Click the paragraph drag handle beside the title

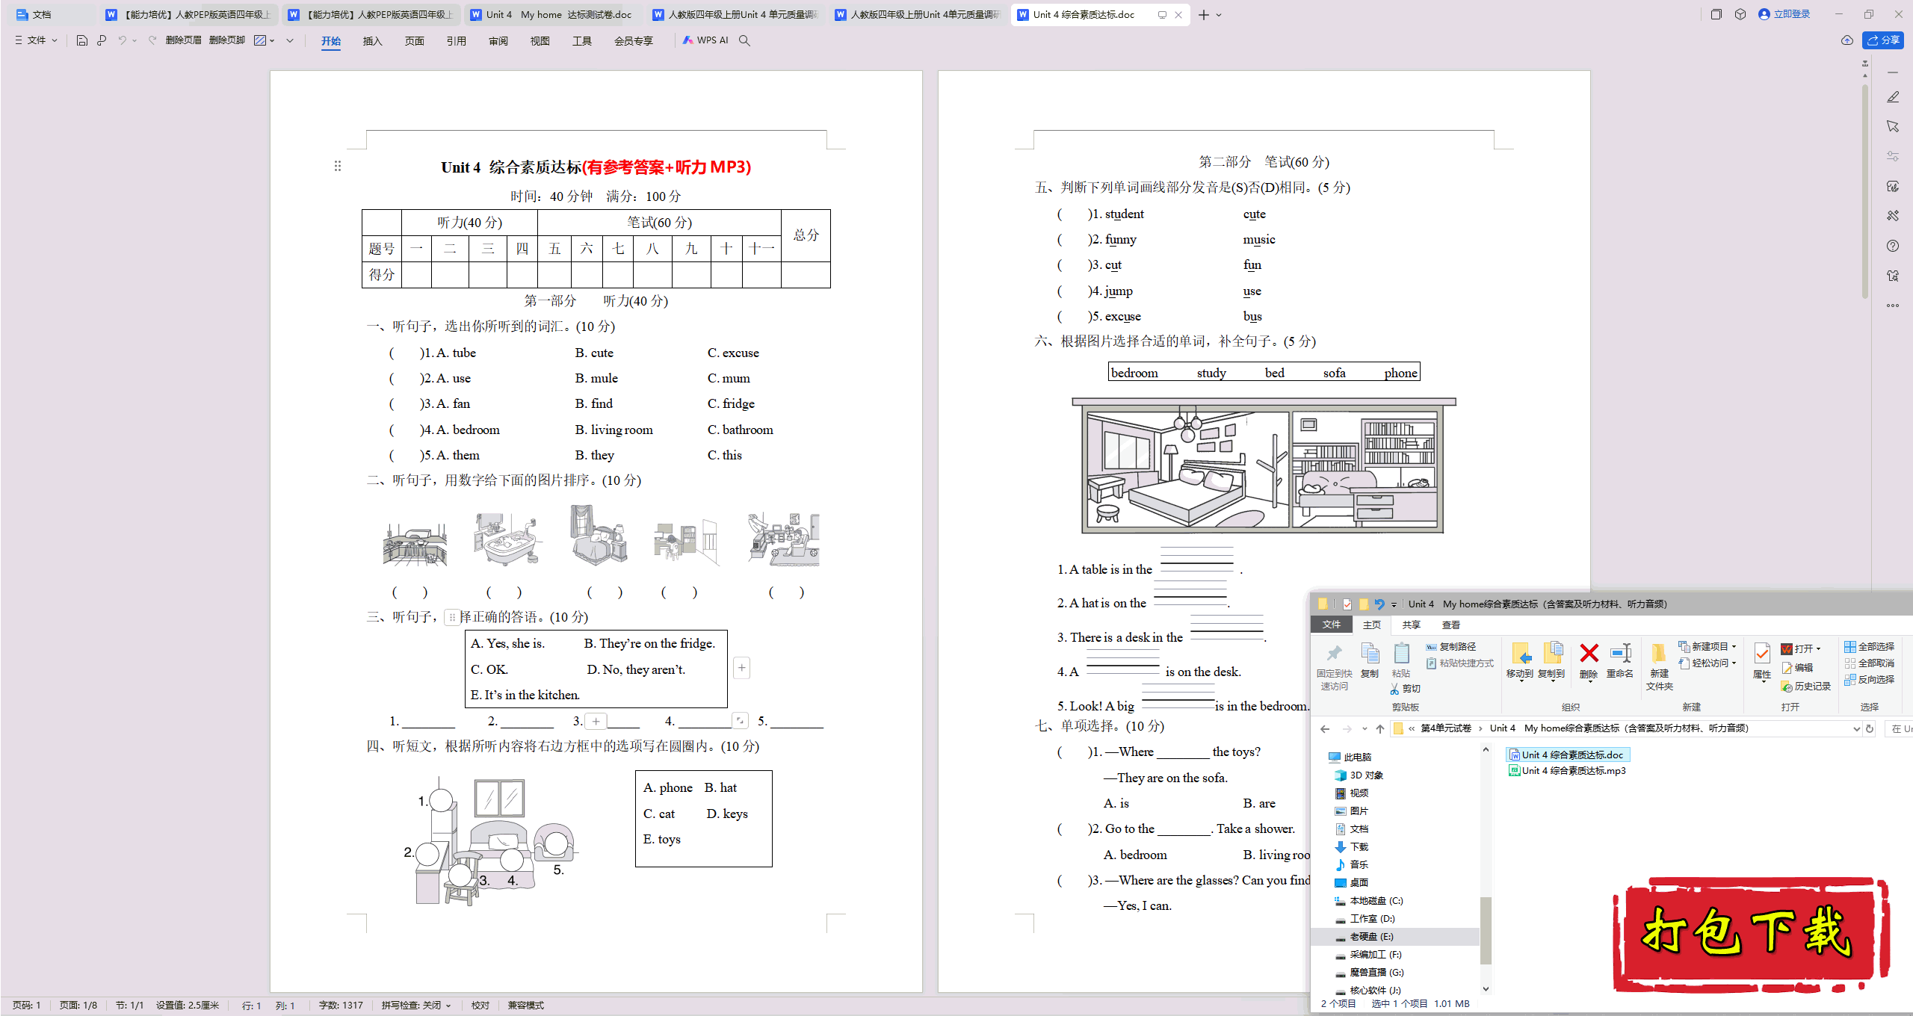tap(338, 166)
